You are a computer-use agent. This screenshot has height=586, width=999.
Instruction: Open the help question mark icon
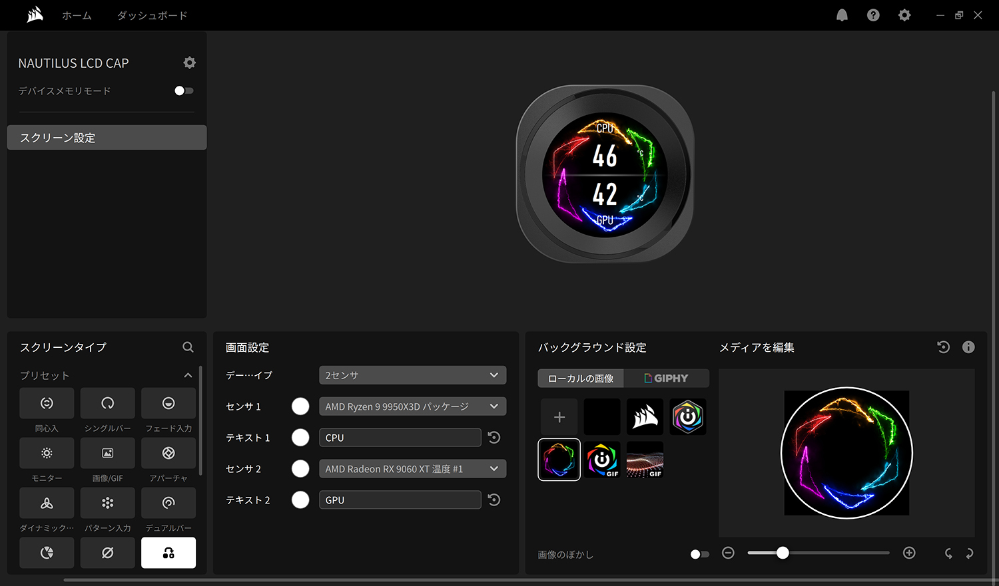873,15
